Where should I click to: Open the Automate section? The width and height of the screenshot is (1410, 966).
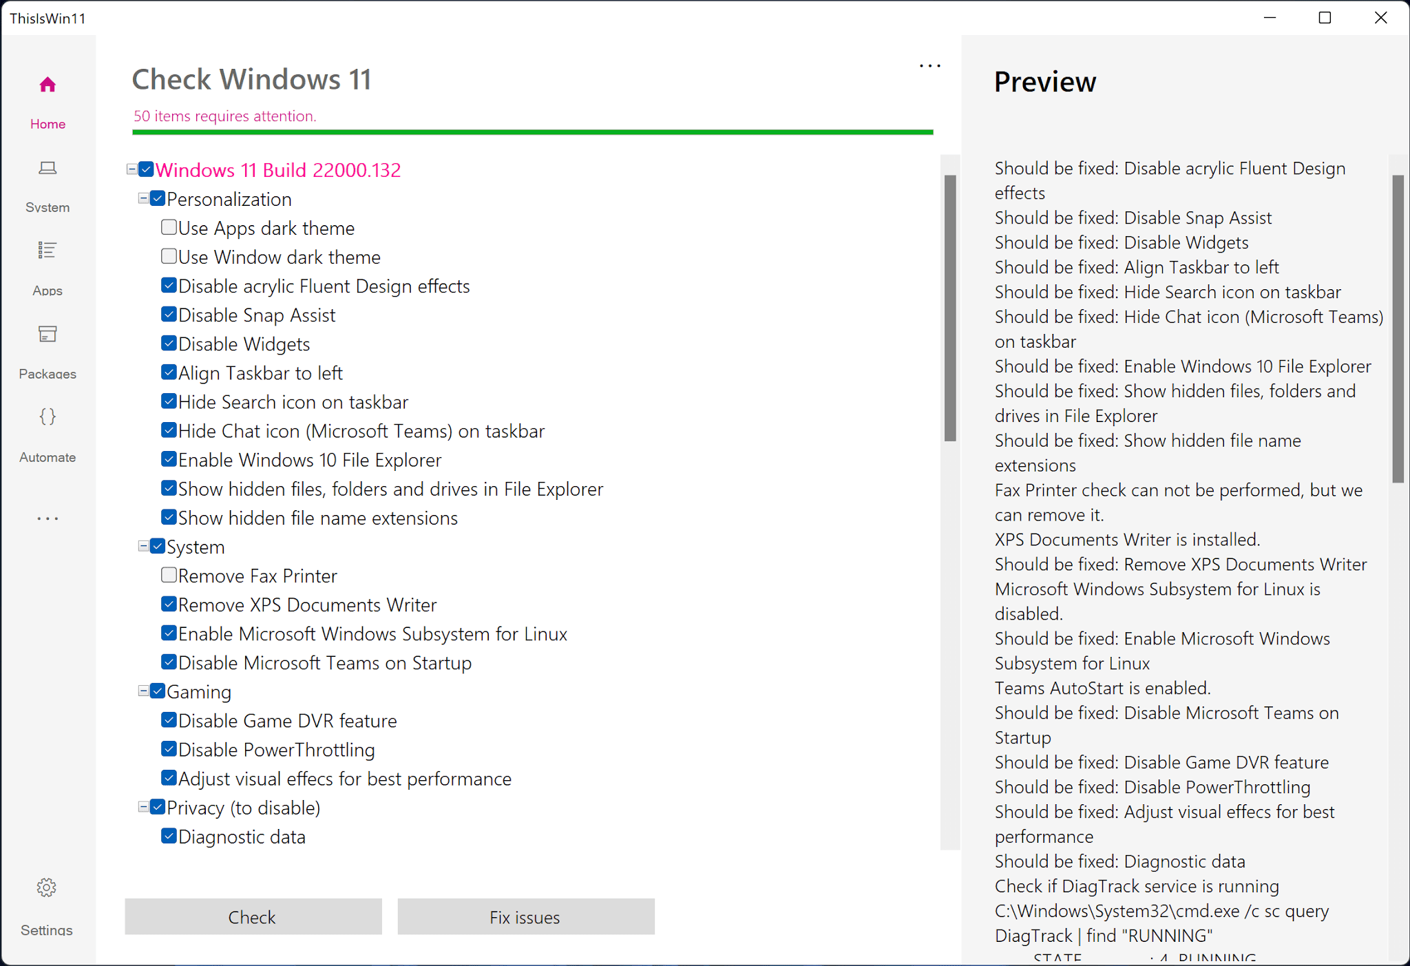[48, 432]
